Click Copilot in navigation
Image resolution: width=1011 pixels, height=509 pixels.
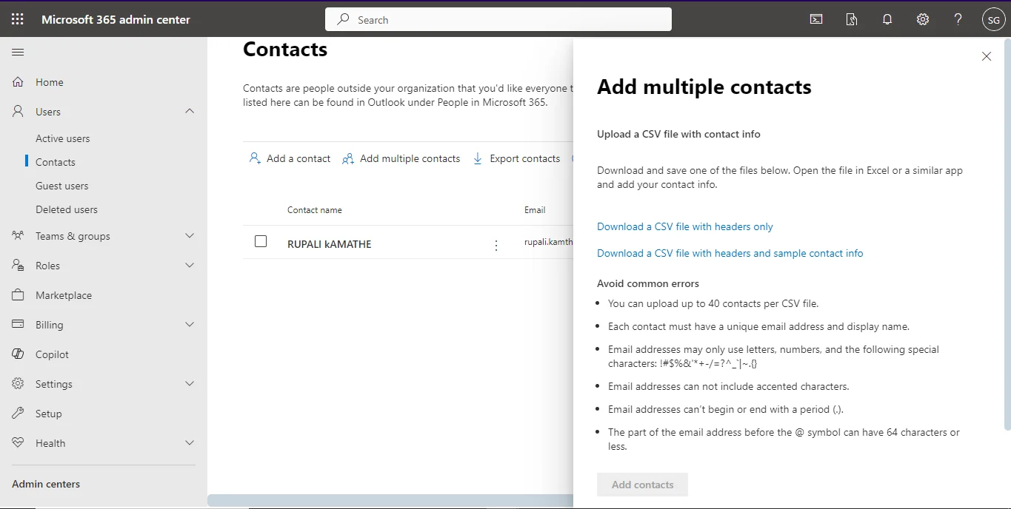click(x=52, y=354)
